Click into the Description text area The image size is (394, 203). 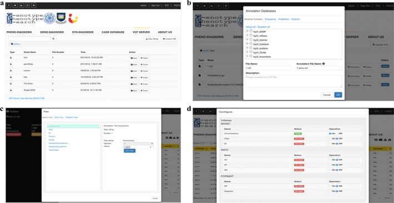294,81
